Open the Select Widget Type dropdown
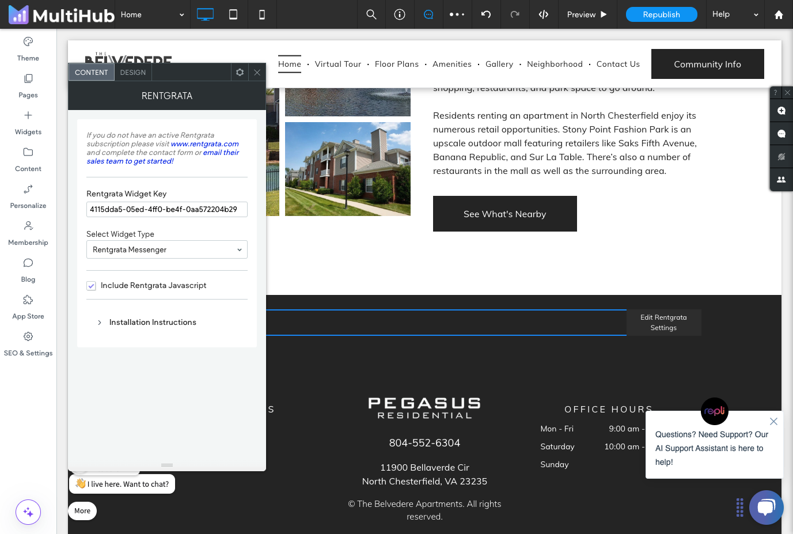Screen dimensions: 793x534 coord(167,249)
